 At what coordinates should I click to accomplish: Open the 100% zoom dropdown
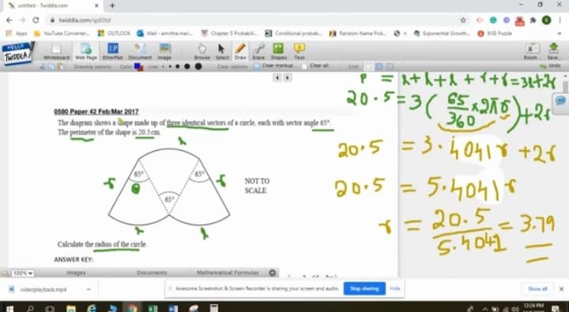tap(22, 273)
